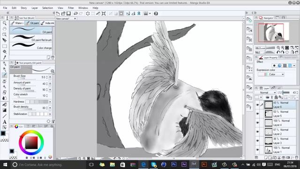Expand Hardness options arrow

50,102
